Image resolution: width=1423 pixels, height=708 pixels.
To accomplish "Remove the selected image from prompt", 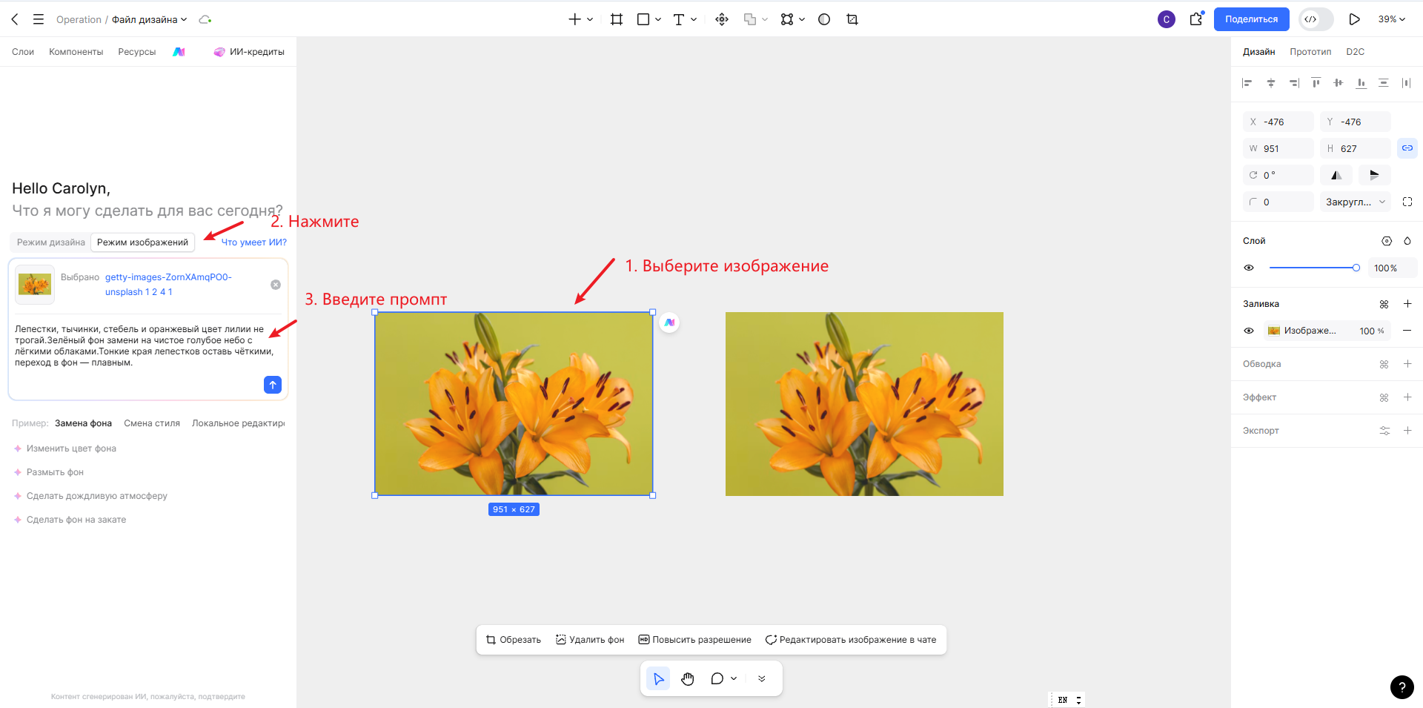I will pyautogui.click(x=276, y=285).
